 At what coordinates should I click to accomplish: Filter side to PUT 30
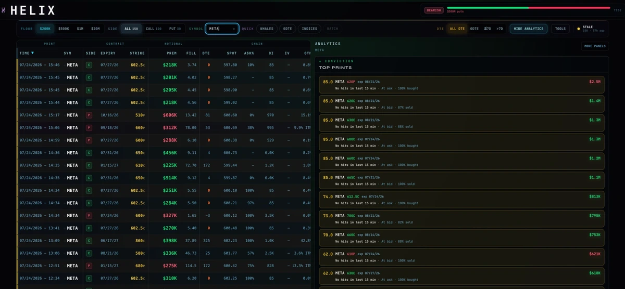pyautogui.click(x=175, y=29)
